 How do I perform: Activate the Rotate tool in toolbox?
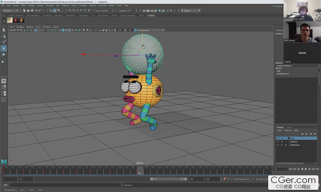click(4, 55)
